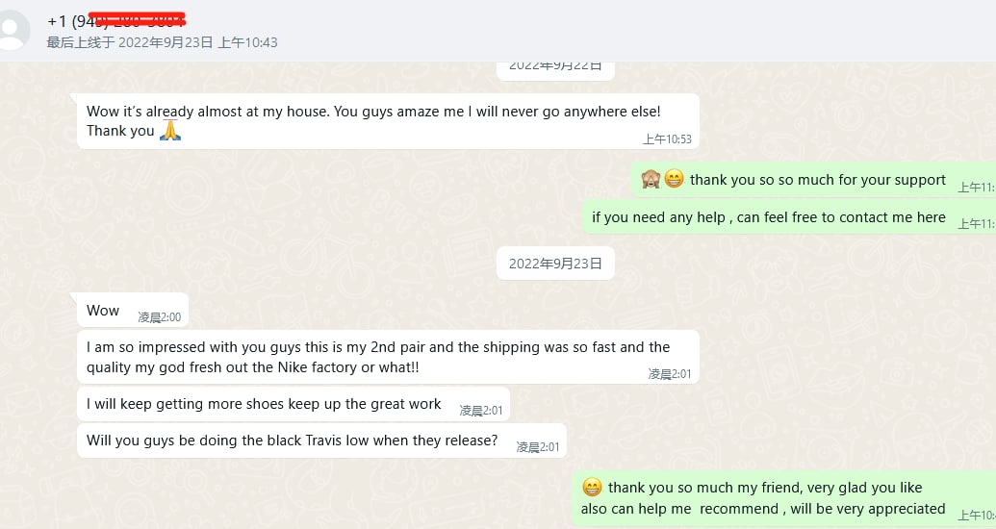Select the "black Travis low" question message

coord(292,441)
